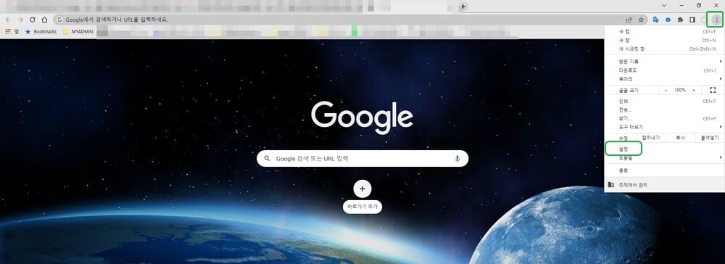The image size is (725, 264).
Task: Open the 앱 apps shortcut in bookmarks bar
Action: pos(12,32)
